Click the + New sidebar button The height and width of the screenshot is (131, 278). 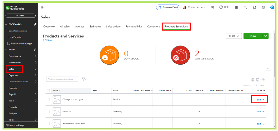(x=21, y=16)
